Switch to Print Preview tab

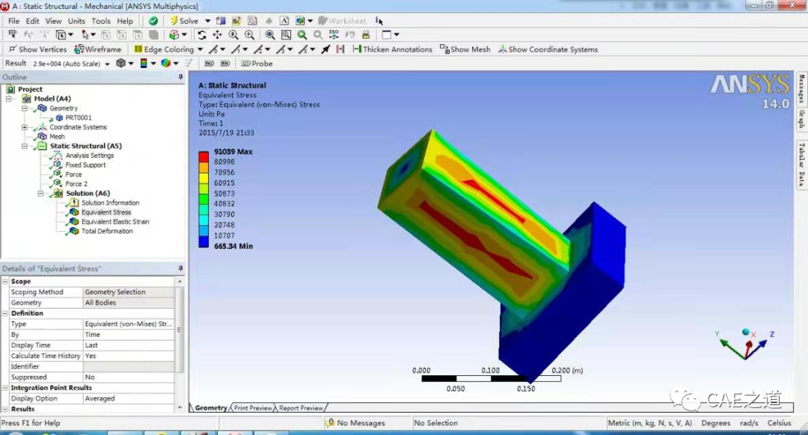[x=253, y=407]
